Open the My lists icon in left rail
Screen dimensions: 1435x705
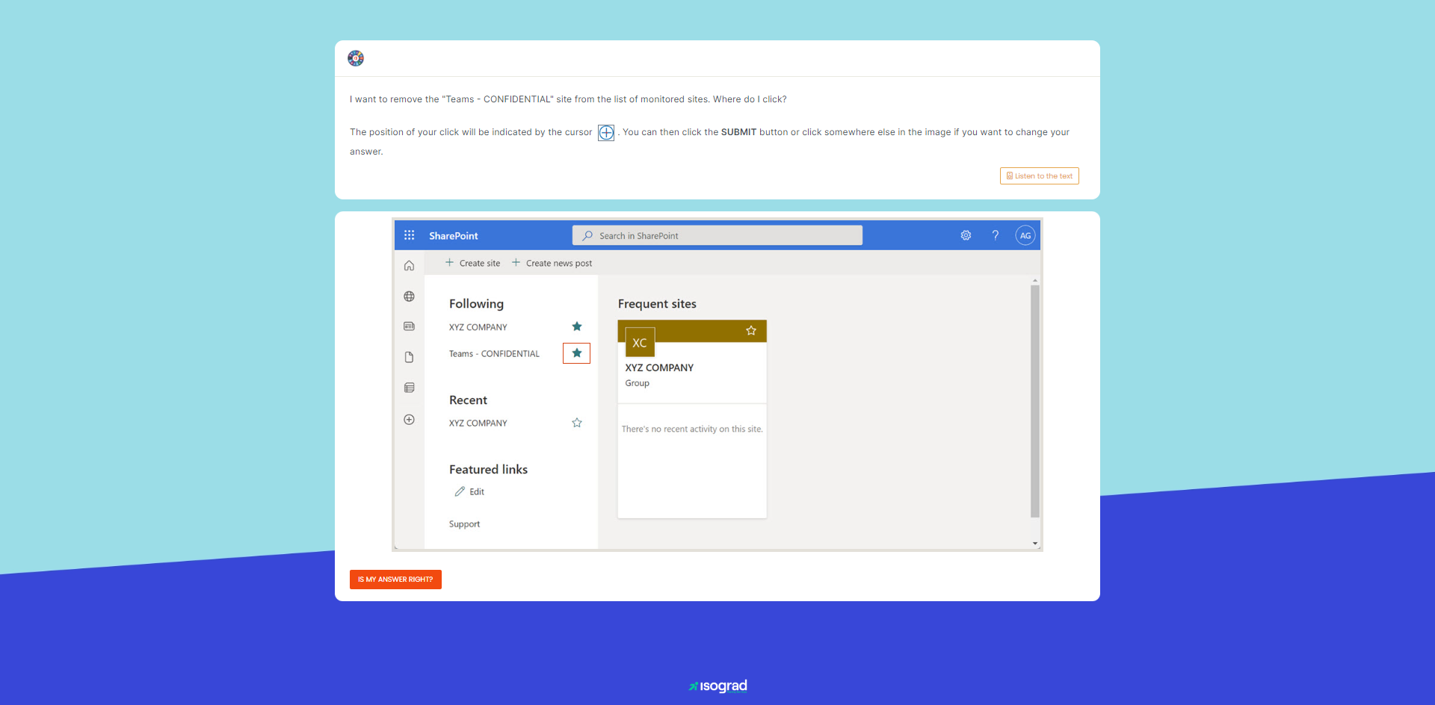pyautogui.click(x=409, y=388)
